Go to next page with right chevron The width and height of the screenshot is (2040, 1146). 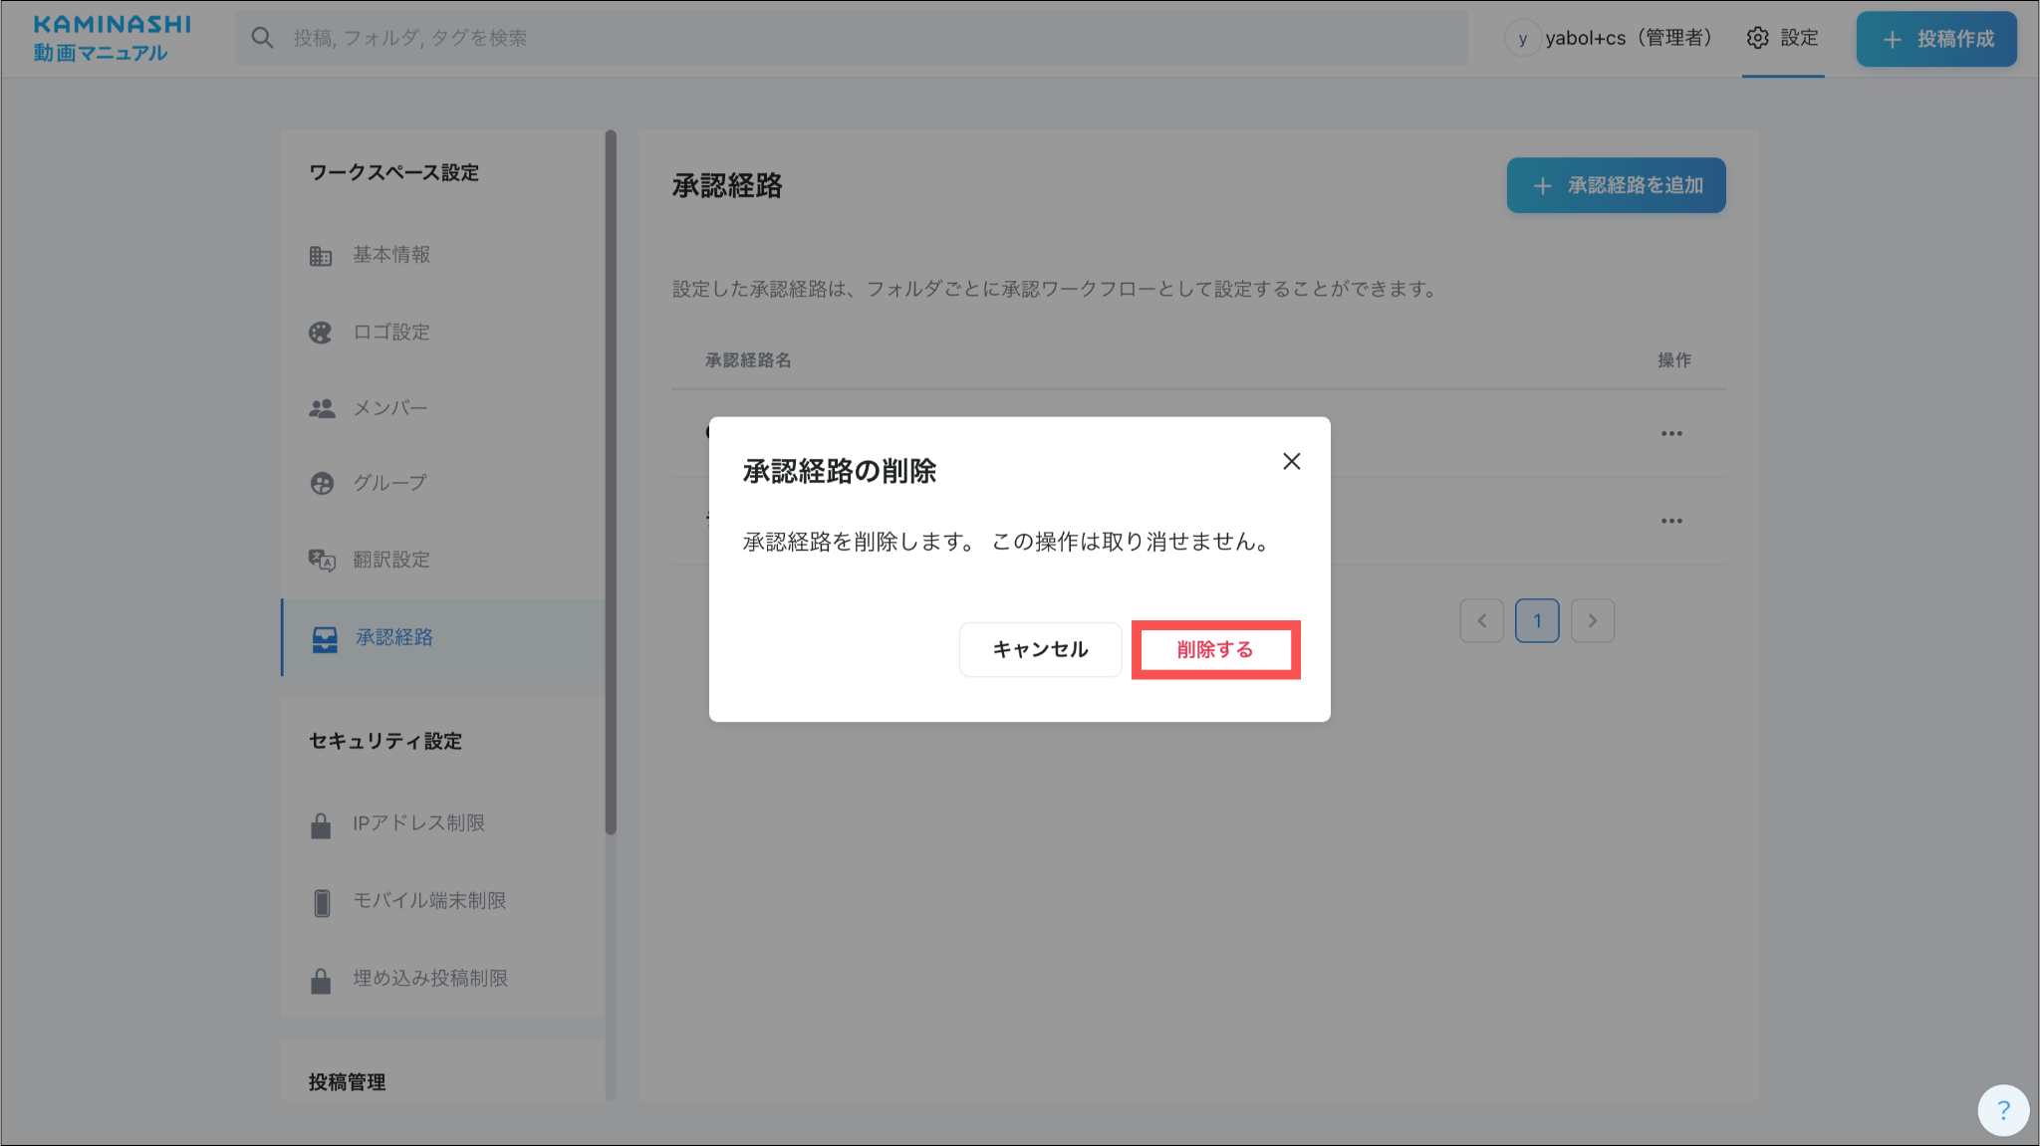(1592, 621)
